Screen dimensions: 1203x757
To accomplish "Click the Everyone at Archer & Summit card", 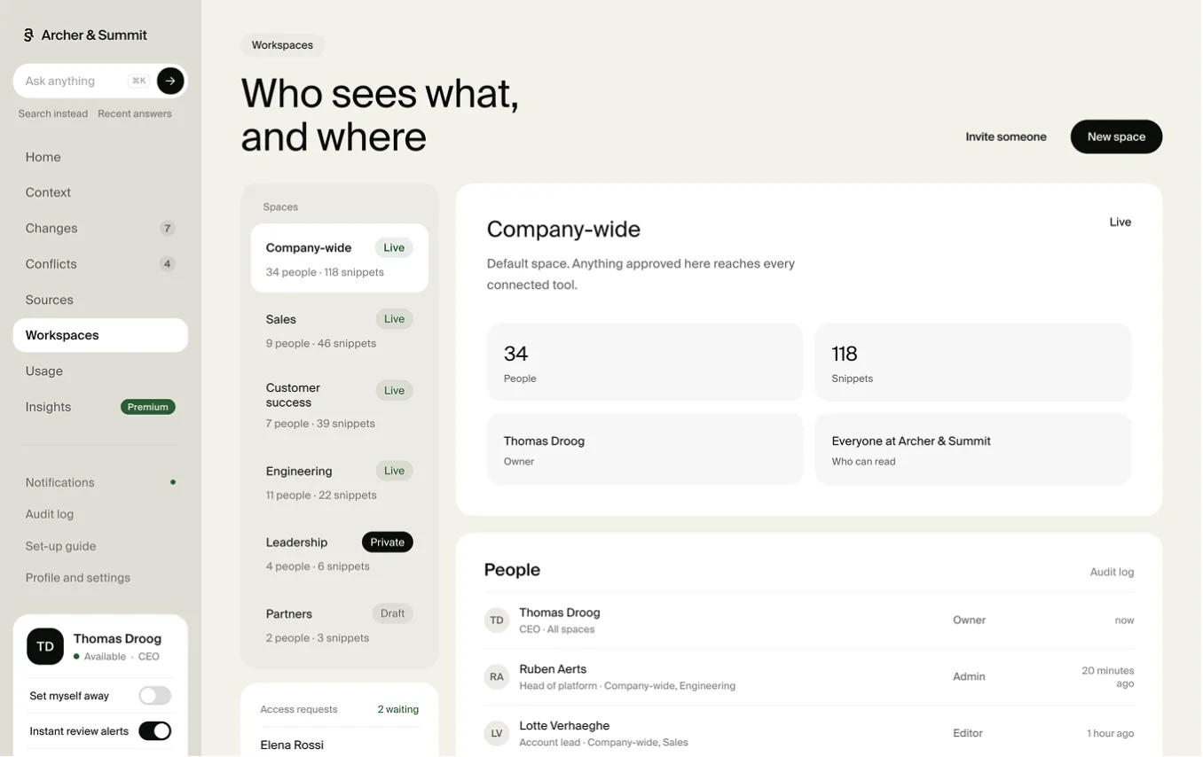I will point(973,449).
